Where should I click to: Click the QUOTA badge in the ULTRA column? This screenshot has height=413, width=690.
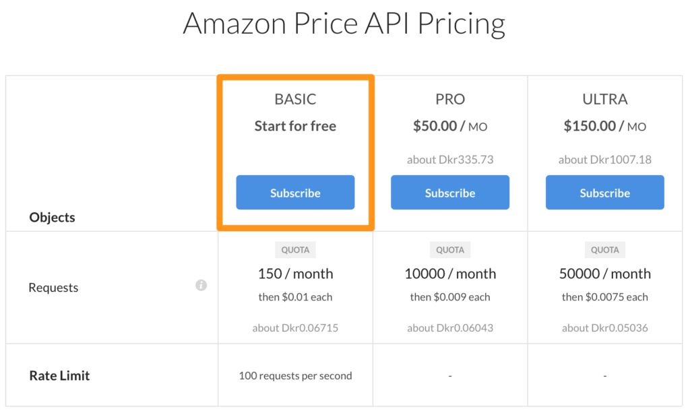(x=604, y=249)
